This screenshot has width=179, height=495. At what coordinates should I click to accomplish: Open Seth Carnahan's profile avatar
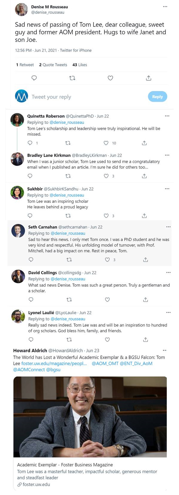18,231
